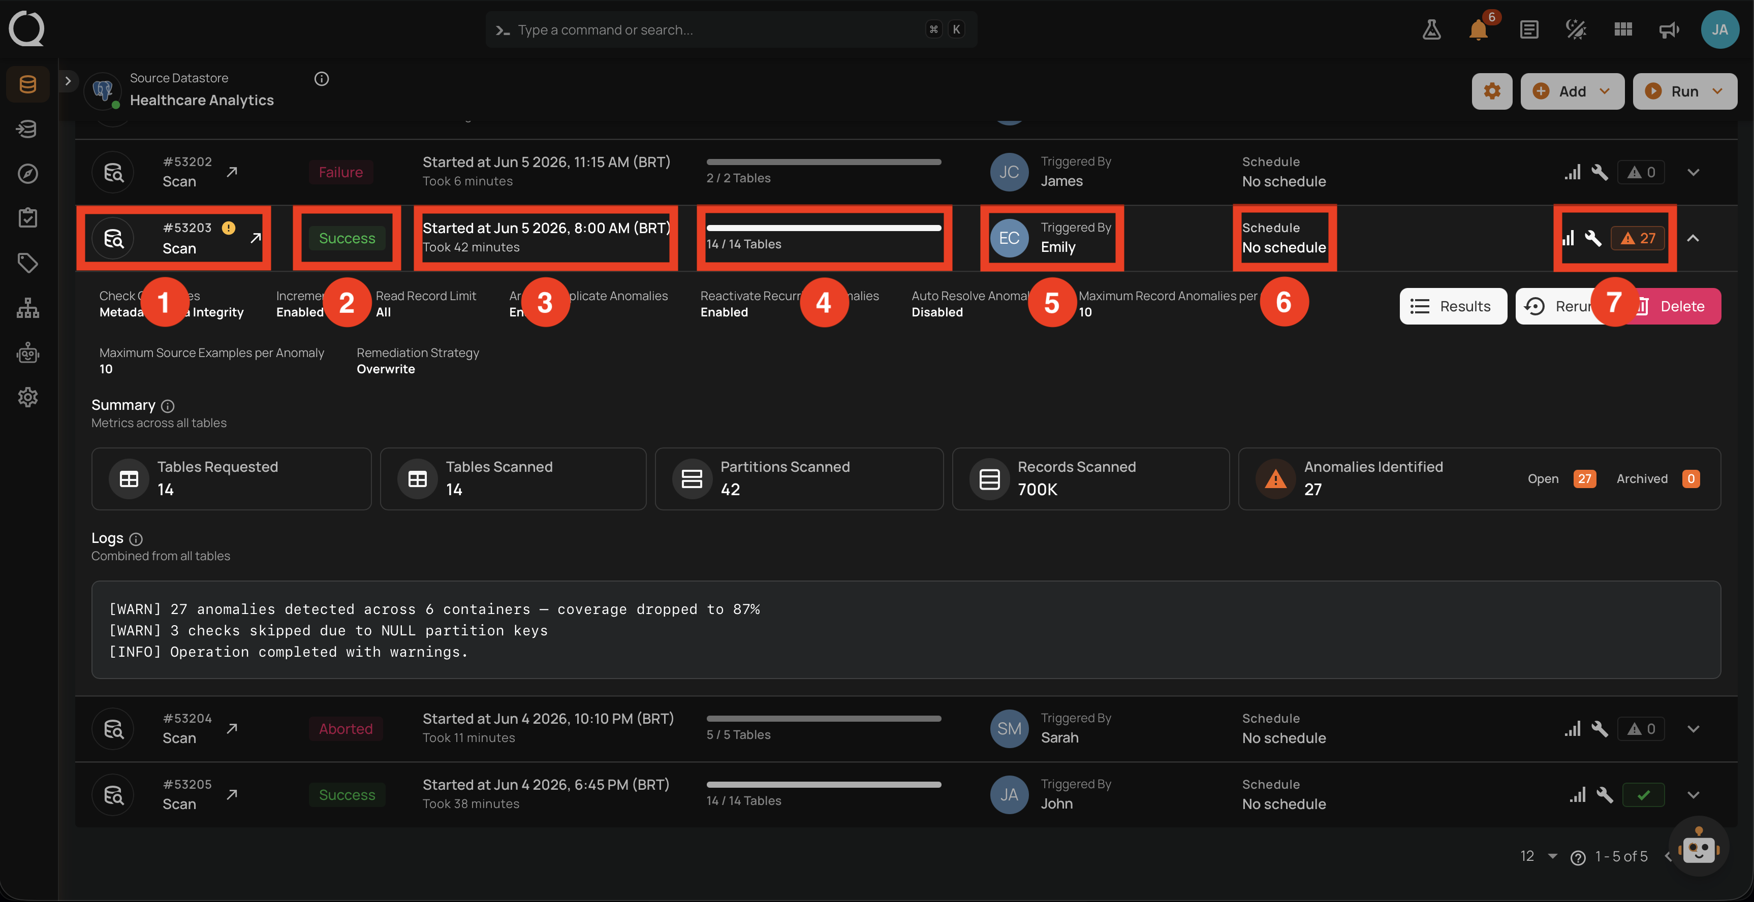This screenshot has width=1754, height=902.
Task: Expand scan #53204 row details
Action: tap(1694, 729)
